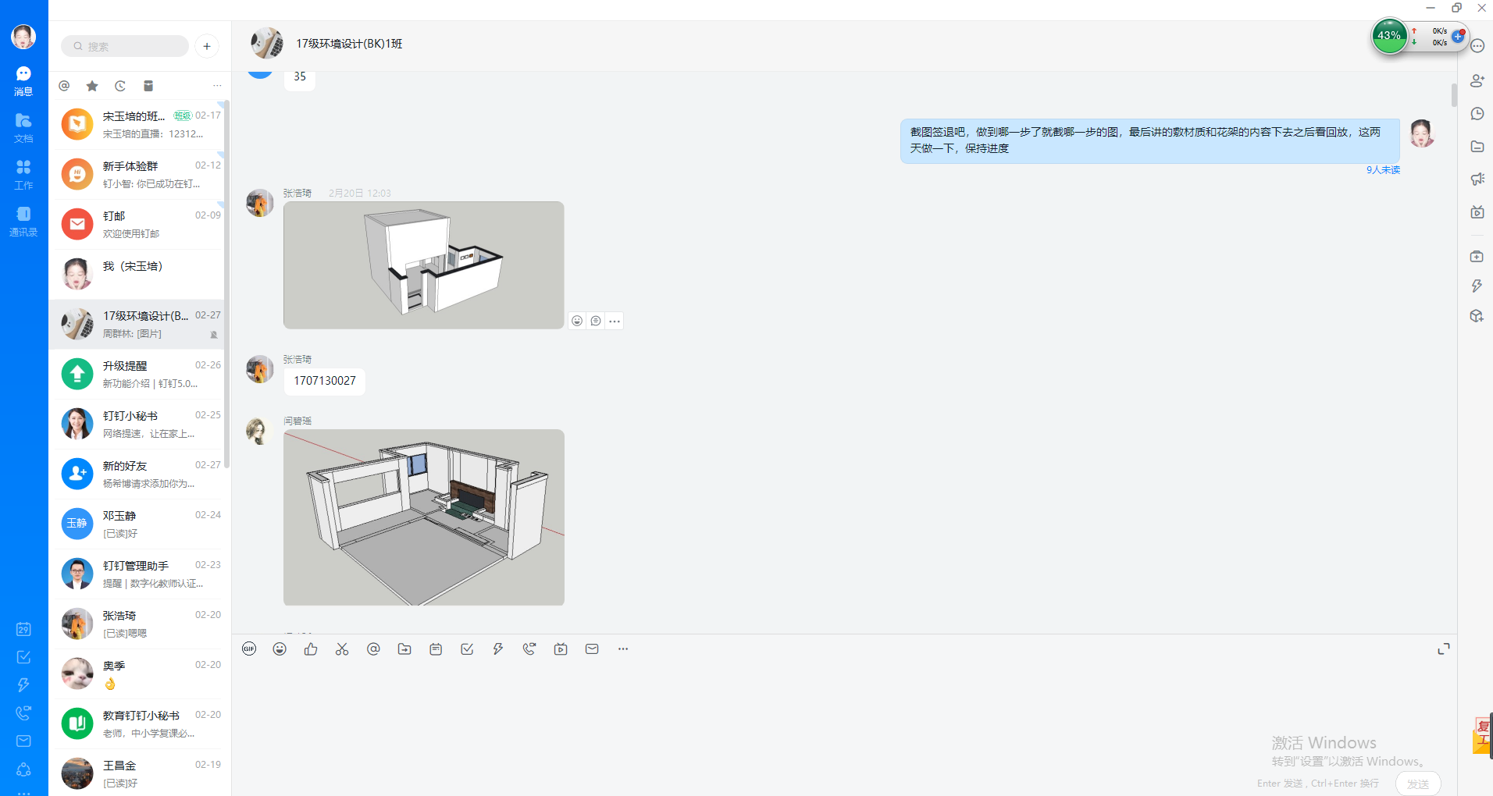This screenshot has width=1493, height=796.
Task: Open group announcements megaphone icon in right sidebar
Action: [1477, 179]
